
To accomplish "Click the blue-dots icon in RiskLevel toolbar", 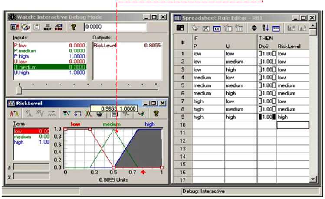I will click(x=78, y=114).
